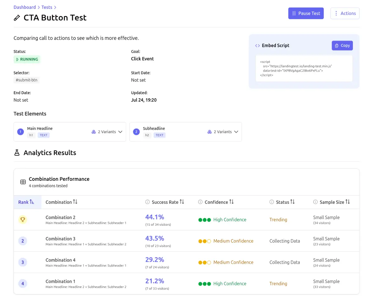Expand the Main Headline variants dropdown
This screenshot has width=377, height=296.
point(120,132)
